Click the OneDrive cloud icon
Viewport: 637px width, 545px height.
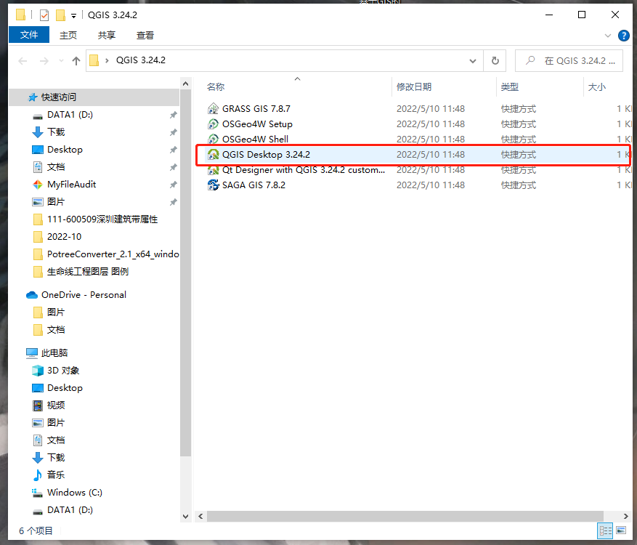[32, 295]
